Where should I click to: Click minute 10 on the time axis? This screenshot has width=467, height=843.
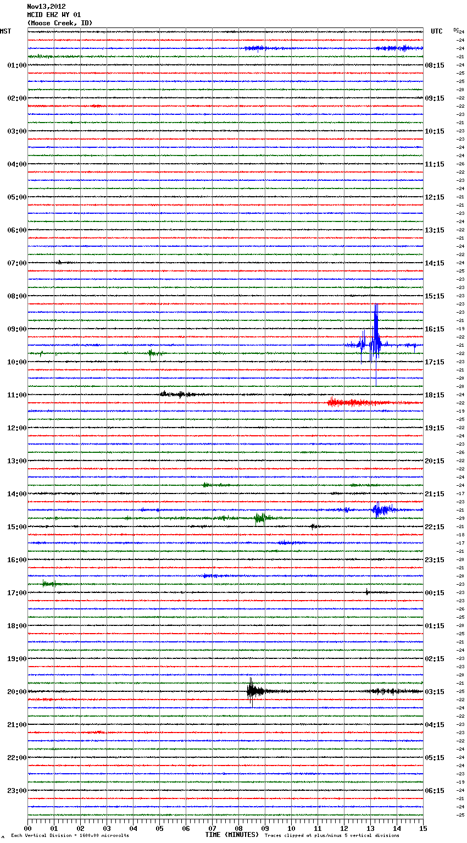pos(291,828)
